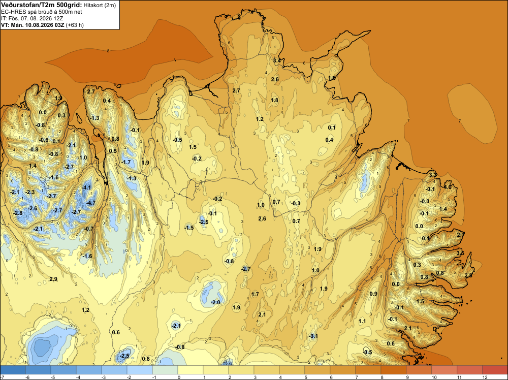This screenshot has height=380, width=508.
Task: Pick the orange swatch between 7 and 8
Action: click(368, 370)
